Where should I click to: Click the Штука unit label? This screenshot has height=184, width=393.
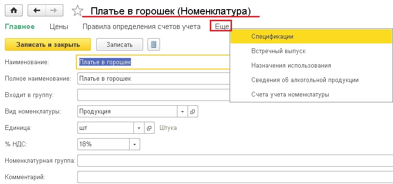point(168,128)
